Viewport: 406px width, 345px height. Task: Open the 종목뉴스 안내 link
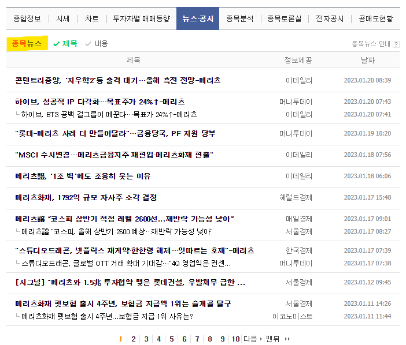[x=371, y=44]
